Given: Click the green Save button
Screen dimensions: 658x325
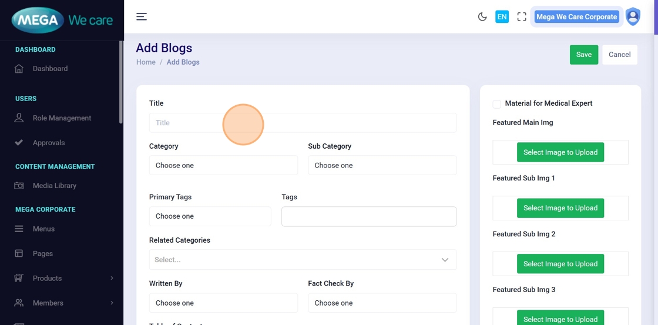Looking at the screenshot, I should coord(583,55).
